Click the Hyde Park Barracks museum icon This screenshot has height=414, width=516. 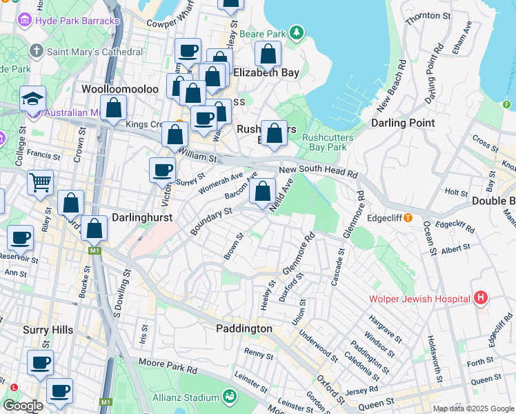24,20
